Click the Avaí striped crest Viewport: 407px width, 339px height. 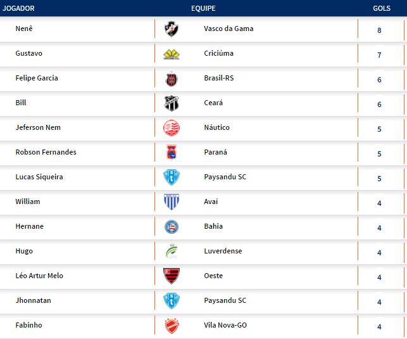point(172,202)
